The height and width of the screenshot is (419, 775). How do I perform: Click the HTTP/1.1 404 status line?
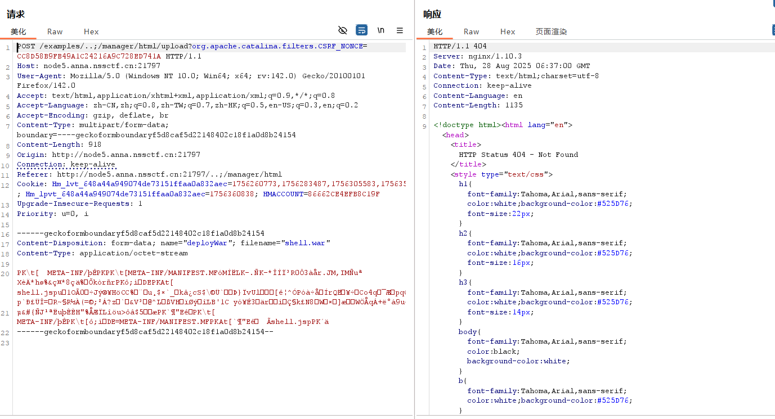coord(460,46)
